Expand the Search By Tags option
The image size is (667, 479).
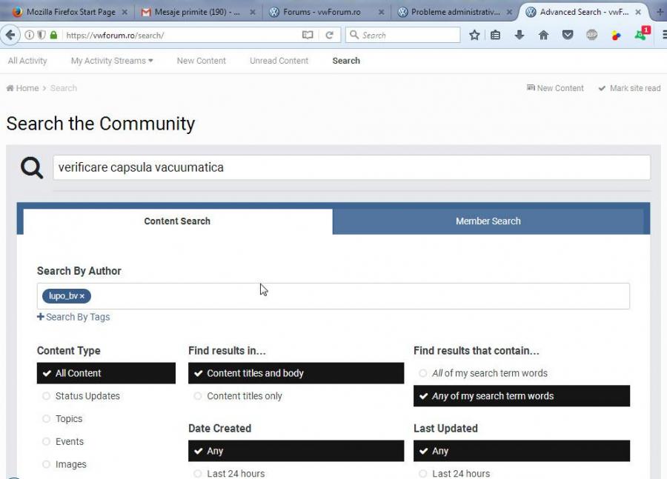click(73, 317)
